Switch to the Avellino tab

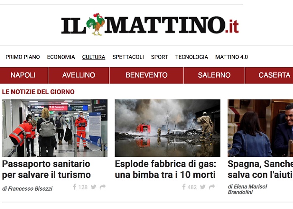[79, 75]
